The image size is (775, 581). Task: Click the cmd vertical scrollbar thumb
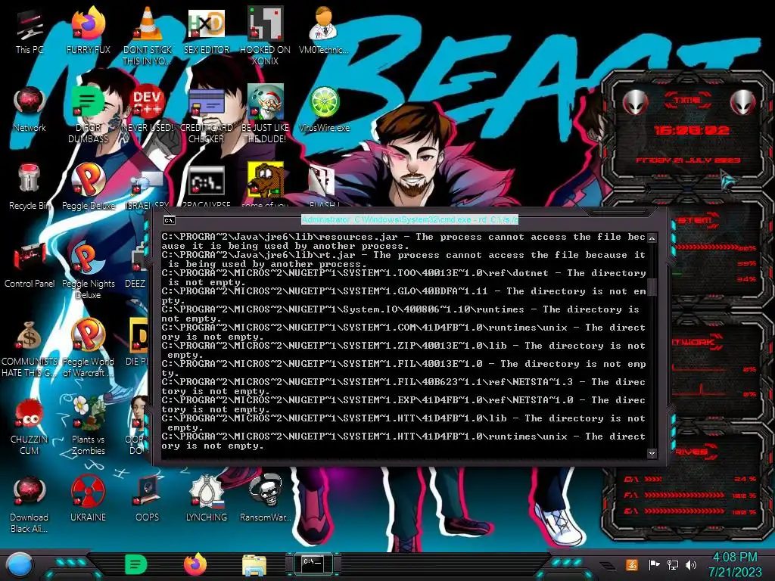tap(652, 287)
